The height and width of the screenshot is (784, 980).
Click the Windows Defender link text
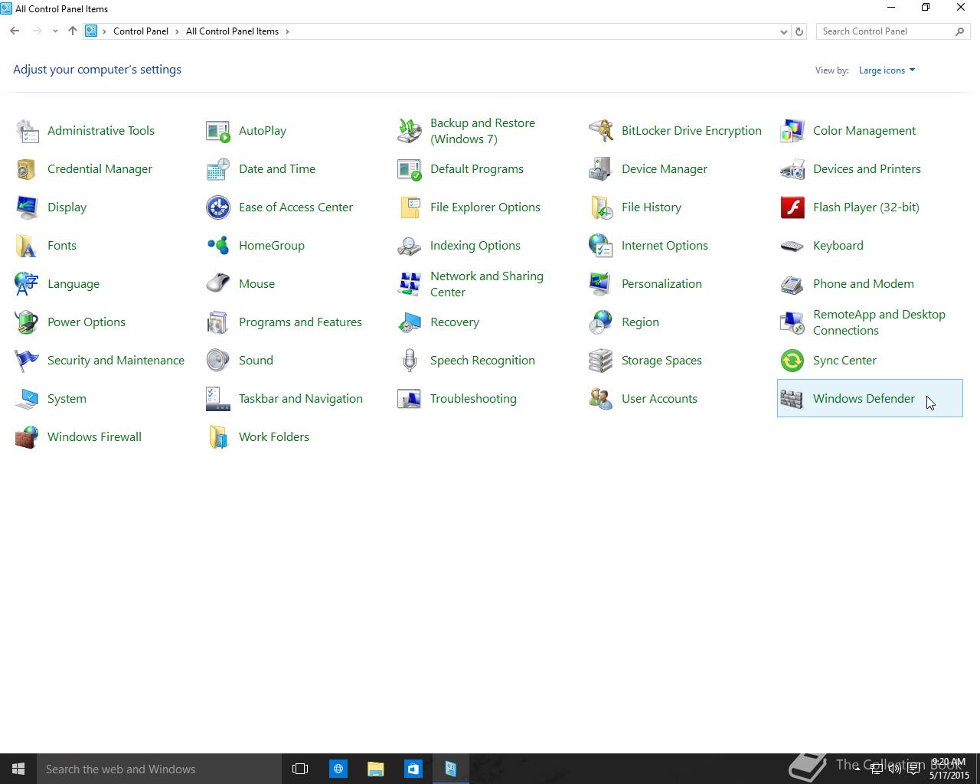point(864,399)
